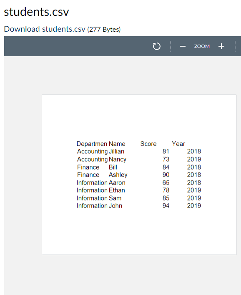Zoom in with the plus icon
This screenshot has height=295, width=241.
(x=221, y=46)
